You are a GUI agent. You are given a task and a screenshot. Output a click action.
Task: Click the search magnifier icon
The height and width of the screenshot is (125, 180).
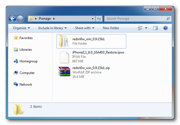coord(168,19)
